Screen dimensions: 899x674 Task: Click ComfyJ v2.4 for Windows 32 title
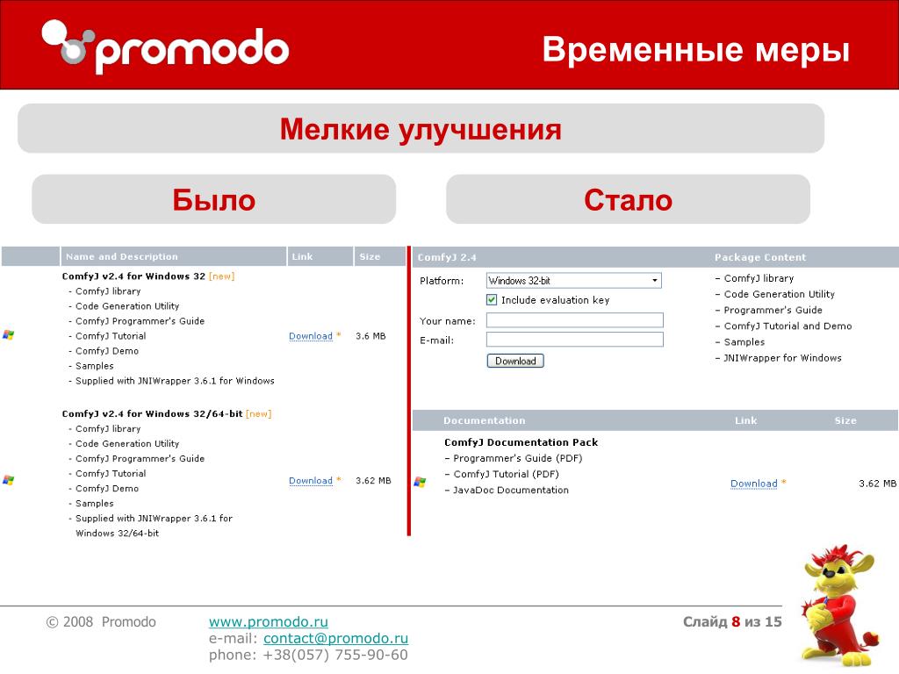click(x=133, y=276)
